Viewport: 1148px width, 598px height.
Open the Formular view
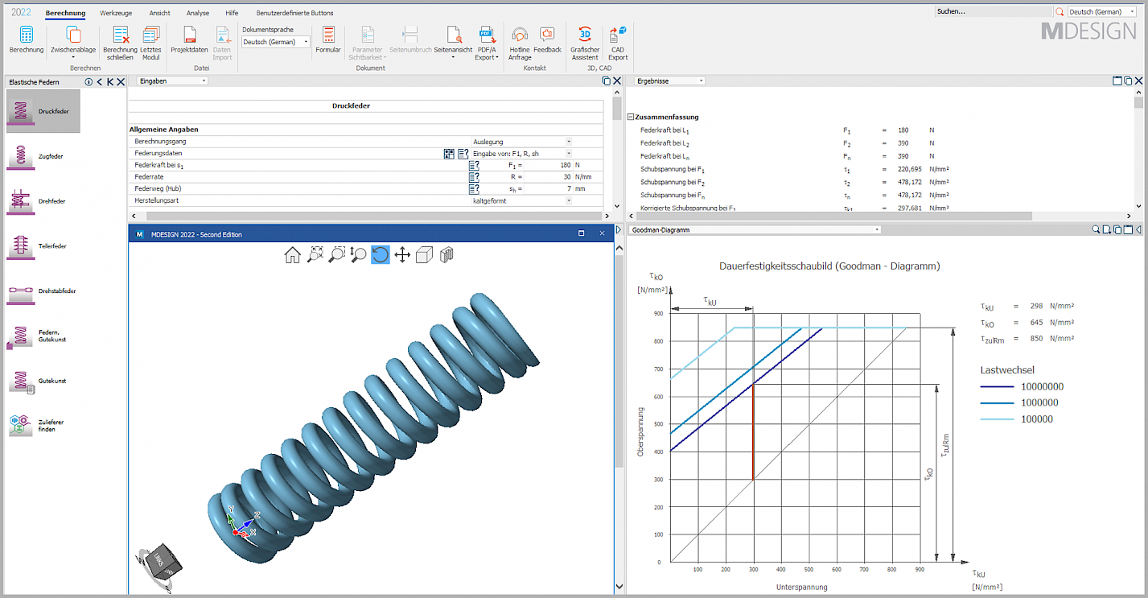(328, 39)
